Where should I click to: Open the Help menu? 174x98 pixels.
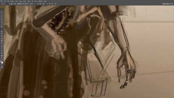(45, 1)
